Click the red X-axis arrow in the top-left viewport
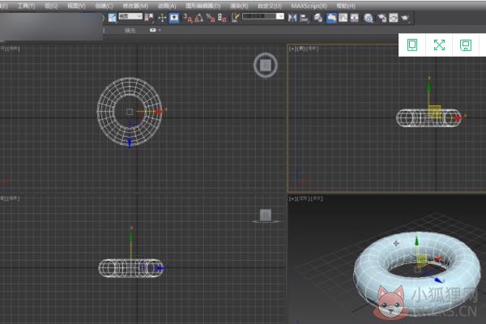 point(159,111)
